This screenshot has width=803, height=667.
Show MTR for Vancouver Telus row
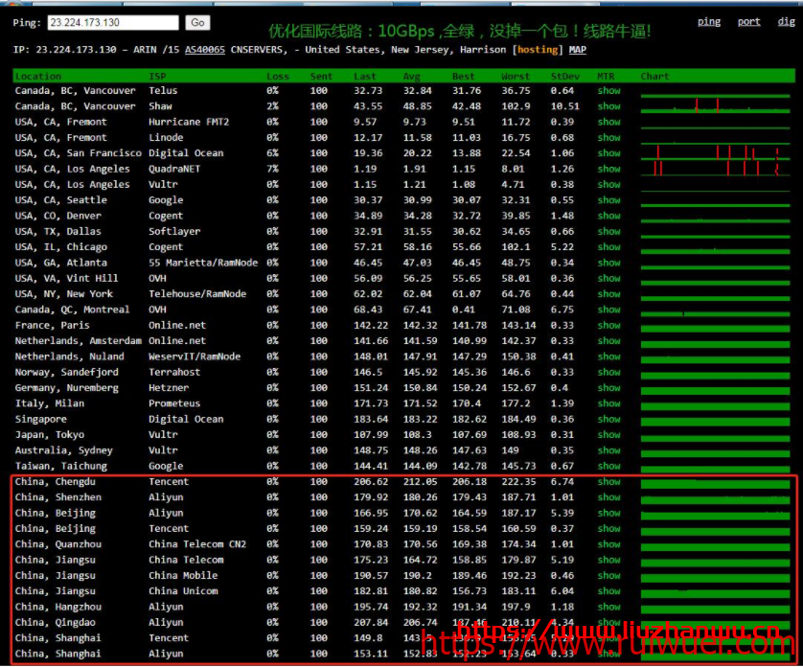(608, 91)
